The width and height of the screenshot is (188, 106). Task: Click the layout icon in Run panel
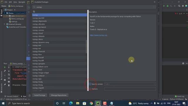(5, 80)
